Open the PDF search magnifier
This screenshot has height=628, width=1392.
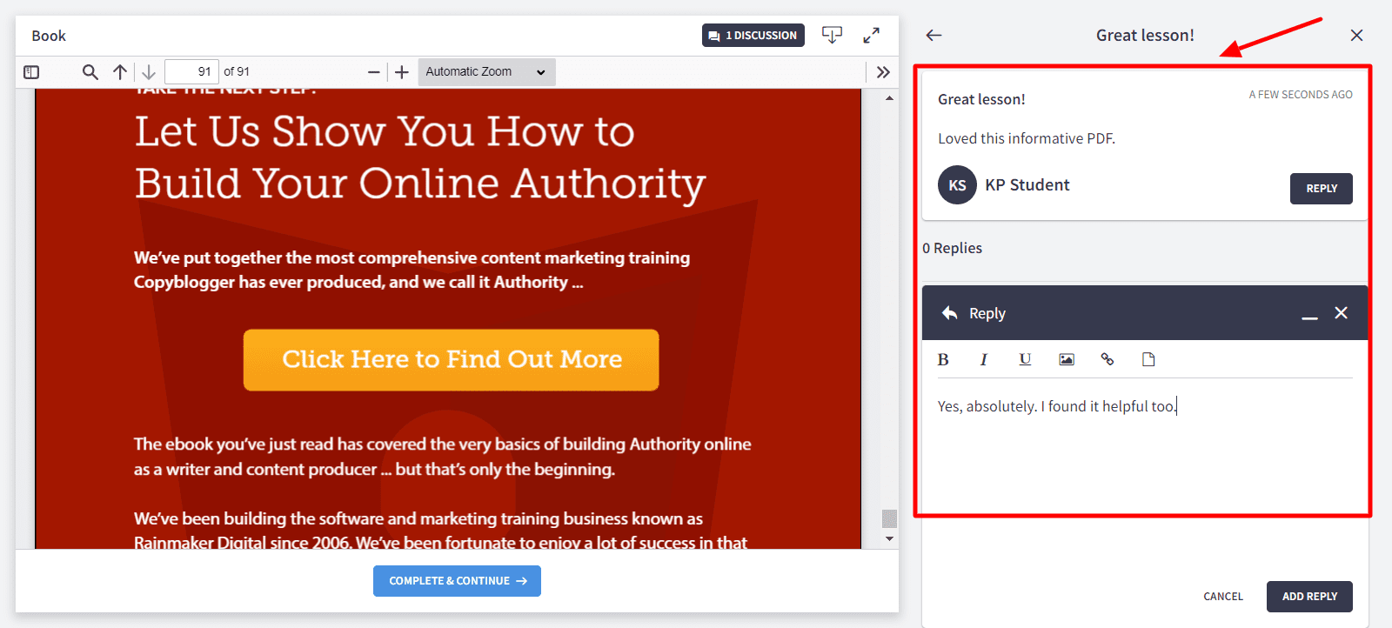pyautogui.click(x=90, y=72)
